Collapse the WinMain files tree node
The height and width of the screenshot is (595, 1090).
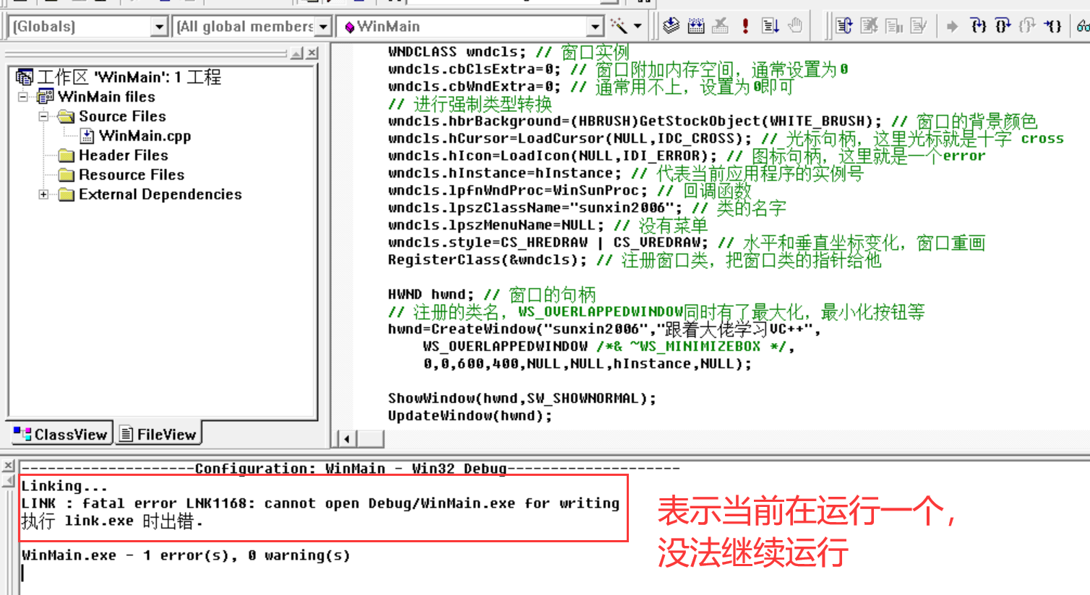click(23, 97)
